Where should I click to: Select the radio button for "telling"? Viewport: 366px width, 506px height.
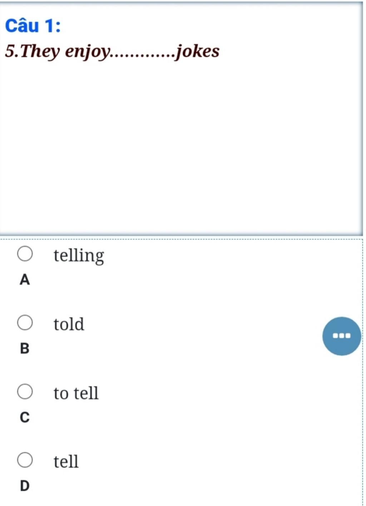pos(25,254)
